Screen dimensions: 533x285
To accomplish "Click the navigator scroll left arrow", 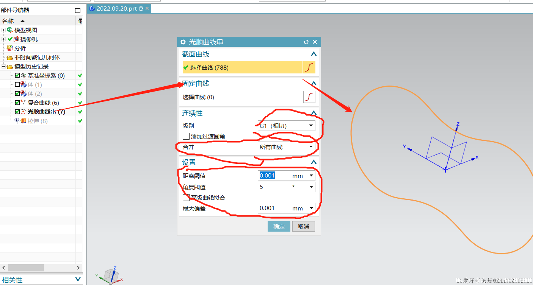I will 3,268.
